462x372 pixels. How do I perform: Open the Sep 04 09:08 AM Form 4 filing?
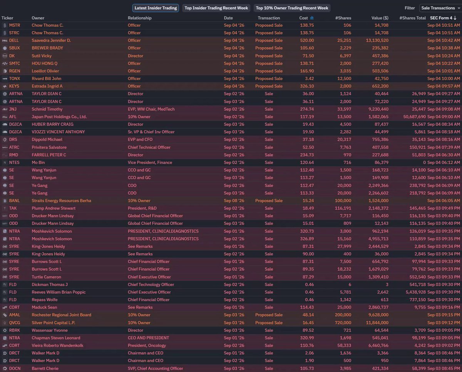(x=444, y=109)
